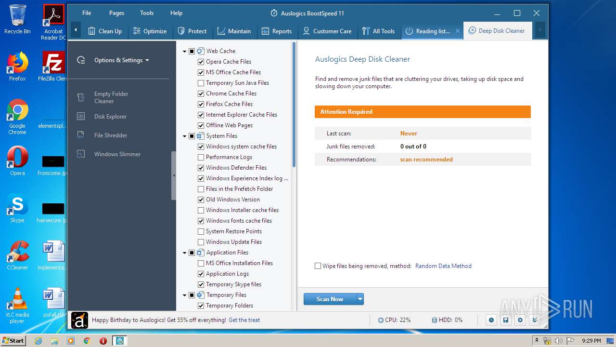Show hidden system tray icons
The height and width of the screenshot is (347, 616).
pyautogui.click(x=537, y=341)
